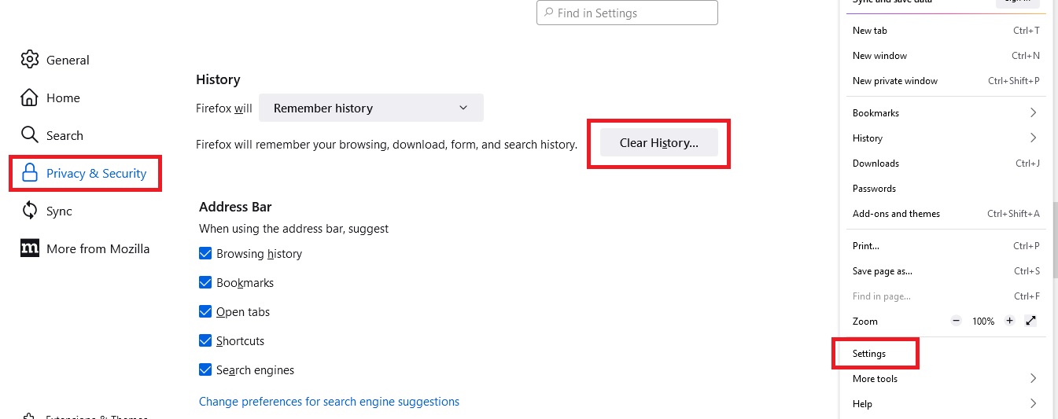Click the full screen arrows icon

point(1031,321)
